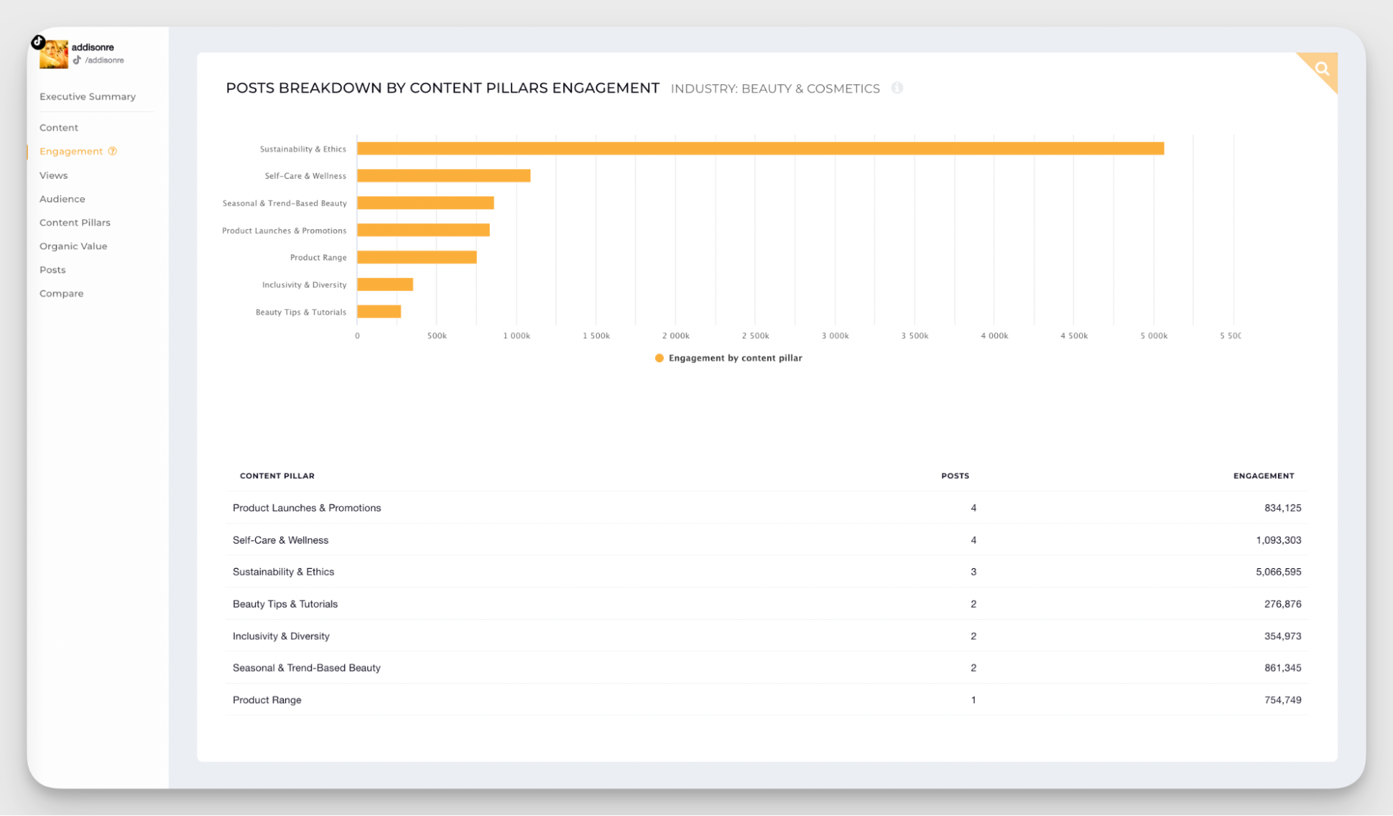Open the Organic Value section
This screenshot has height=816, width=1393.
click(x=73, y=246)
